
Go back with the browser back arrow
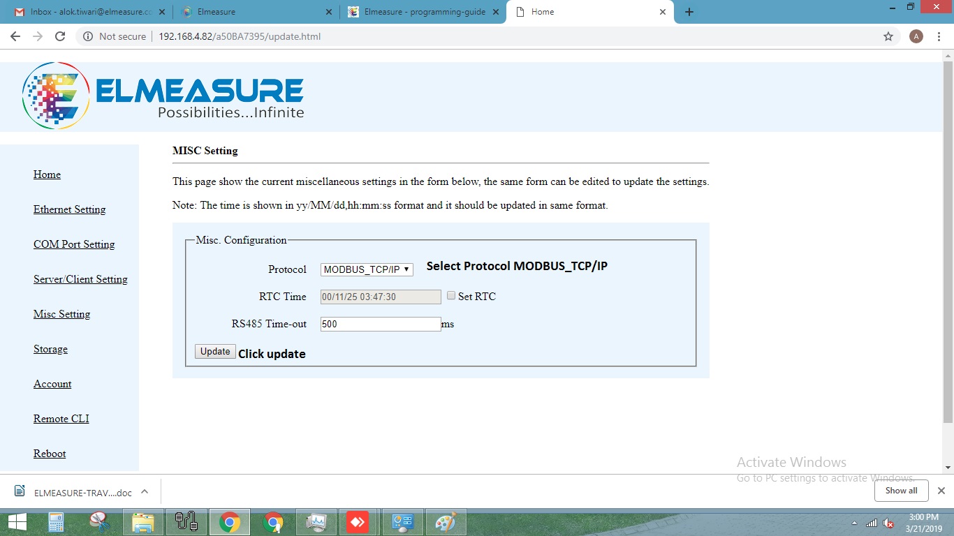click(15, 36)
